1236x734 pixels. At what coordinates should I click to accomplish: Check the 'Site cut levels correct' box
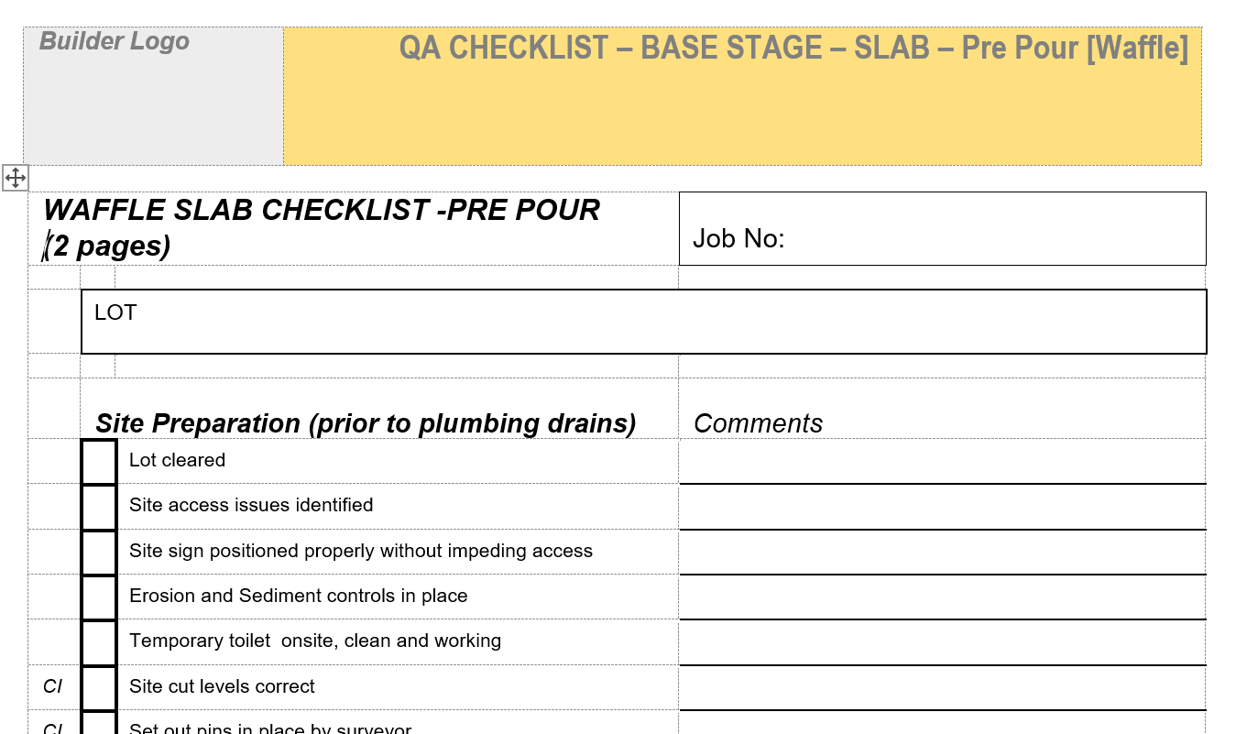point(99,687)
